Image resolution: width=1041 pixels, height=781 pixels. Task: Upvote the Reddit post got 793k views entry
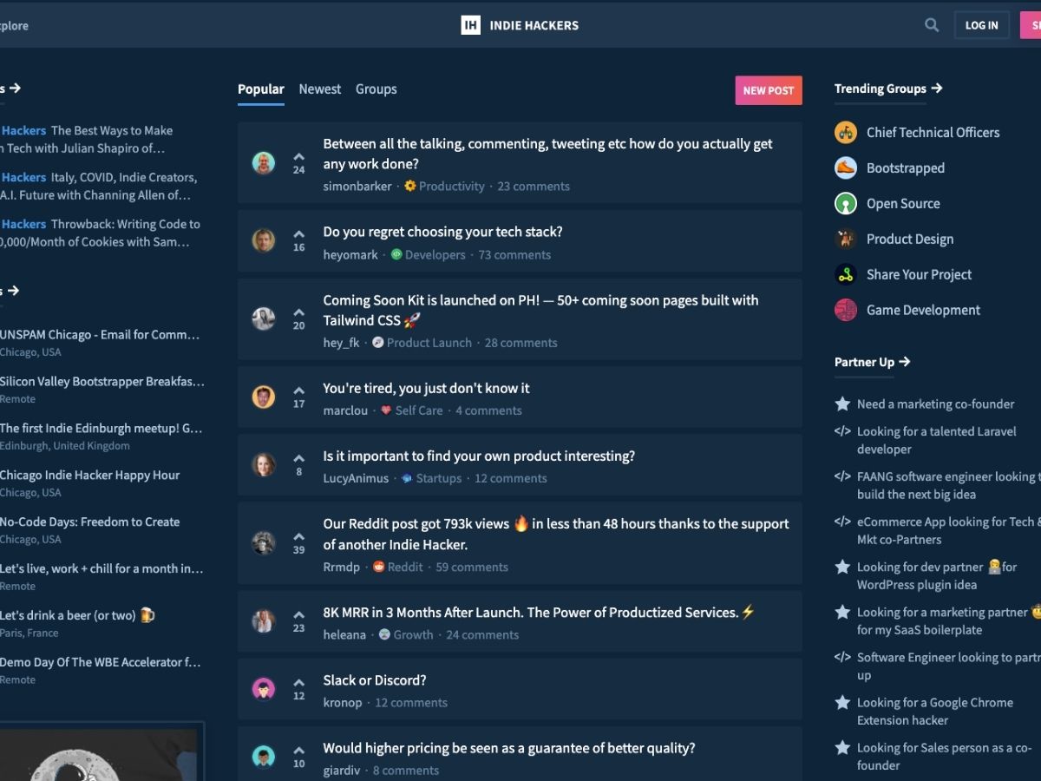click(298, 537)
